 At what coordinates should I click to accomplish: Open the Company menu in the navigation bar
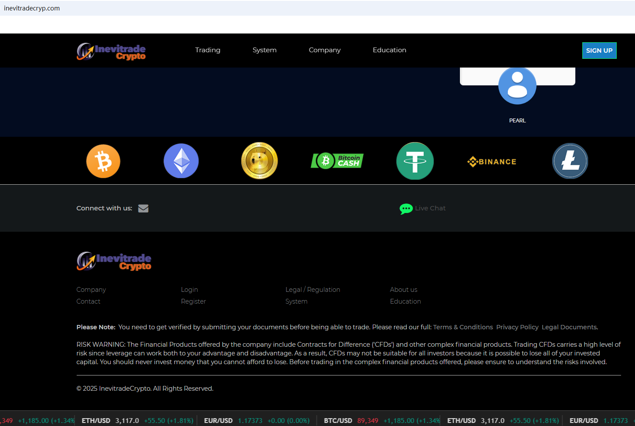pyautogui.click(x=324, y=50)
